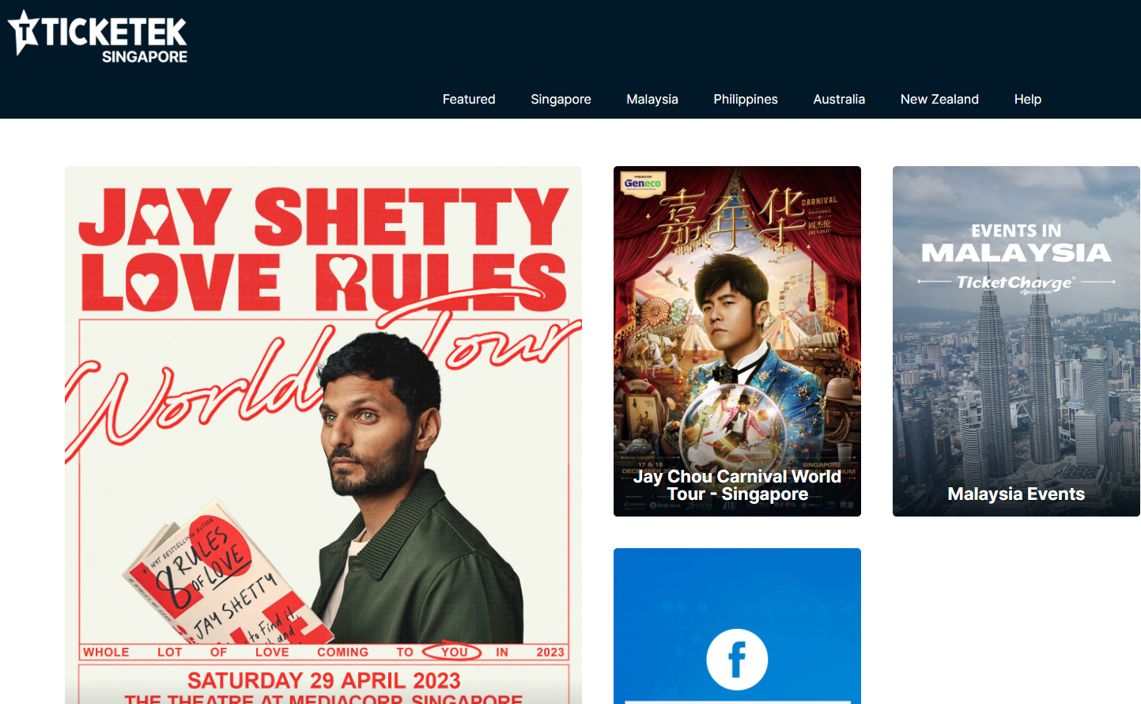Click Saturday 29 April 2023 date banner

click(x=323, y=680)
